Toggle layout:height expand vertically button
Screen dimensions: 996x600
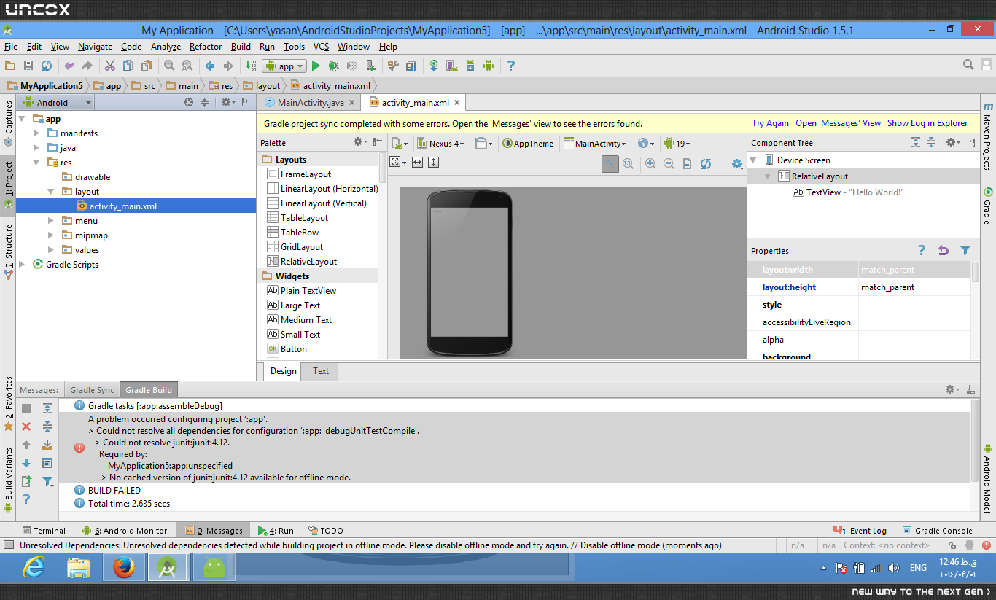pyautogui.click(x=433, y=163)
